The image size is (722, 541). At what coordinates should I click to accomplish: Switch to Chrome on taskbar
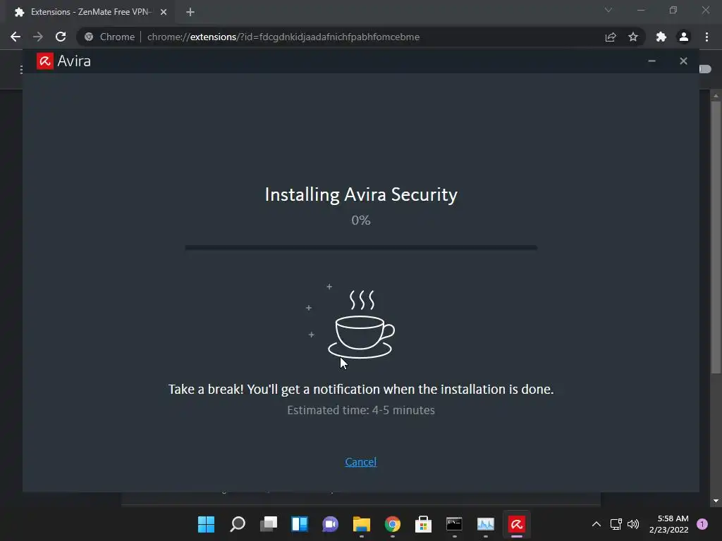(392, 524)
